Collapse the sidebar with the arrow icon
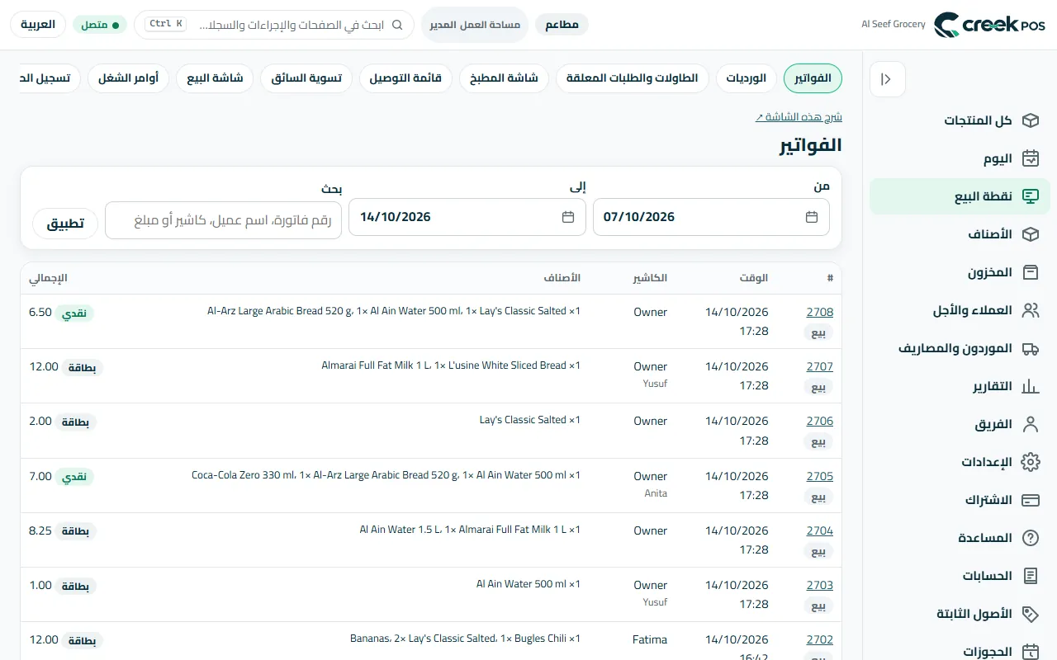The image size is (1057, 660). point(887,79)
